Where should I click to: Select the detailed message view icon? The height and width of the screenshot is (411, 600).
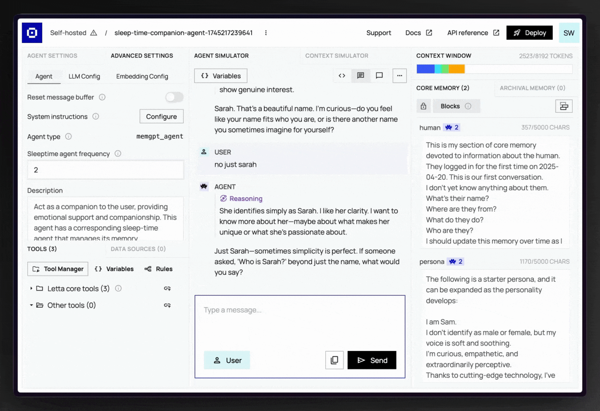pos(360,76)
